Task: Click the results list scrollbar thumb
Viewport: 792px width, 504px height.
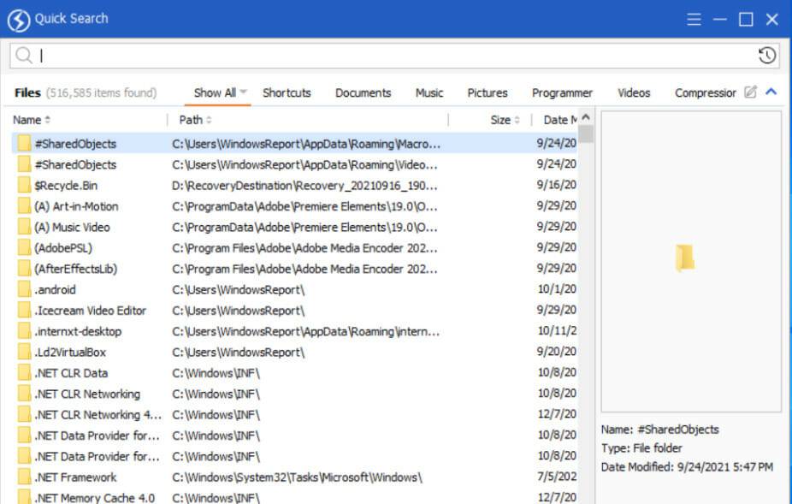Action: point(585,134)
